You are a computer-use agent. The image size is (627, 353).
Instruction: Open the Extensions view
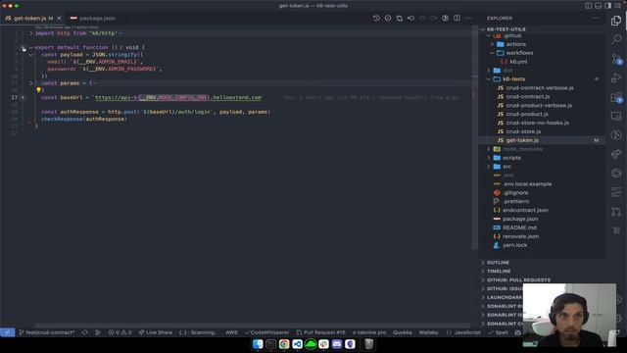pyautogui.click(x=616, y=97)
